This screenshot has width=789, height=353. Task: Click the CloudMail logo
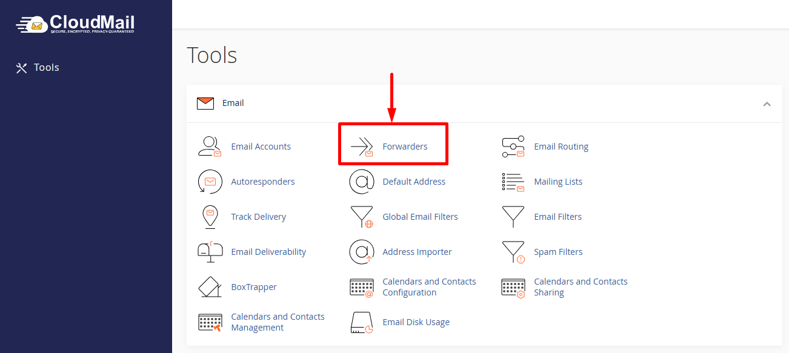[76, 24]
